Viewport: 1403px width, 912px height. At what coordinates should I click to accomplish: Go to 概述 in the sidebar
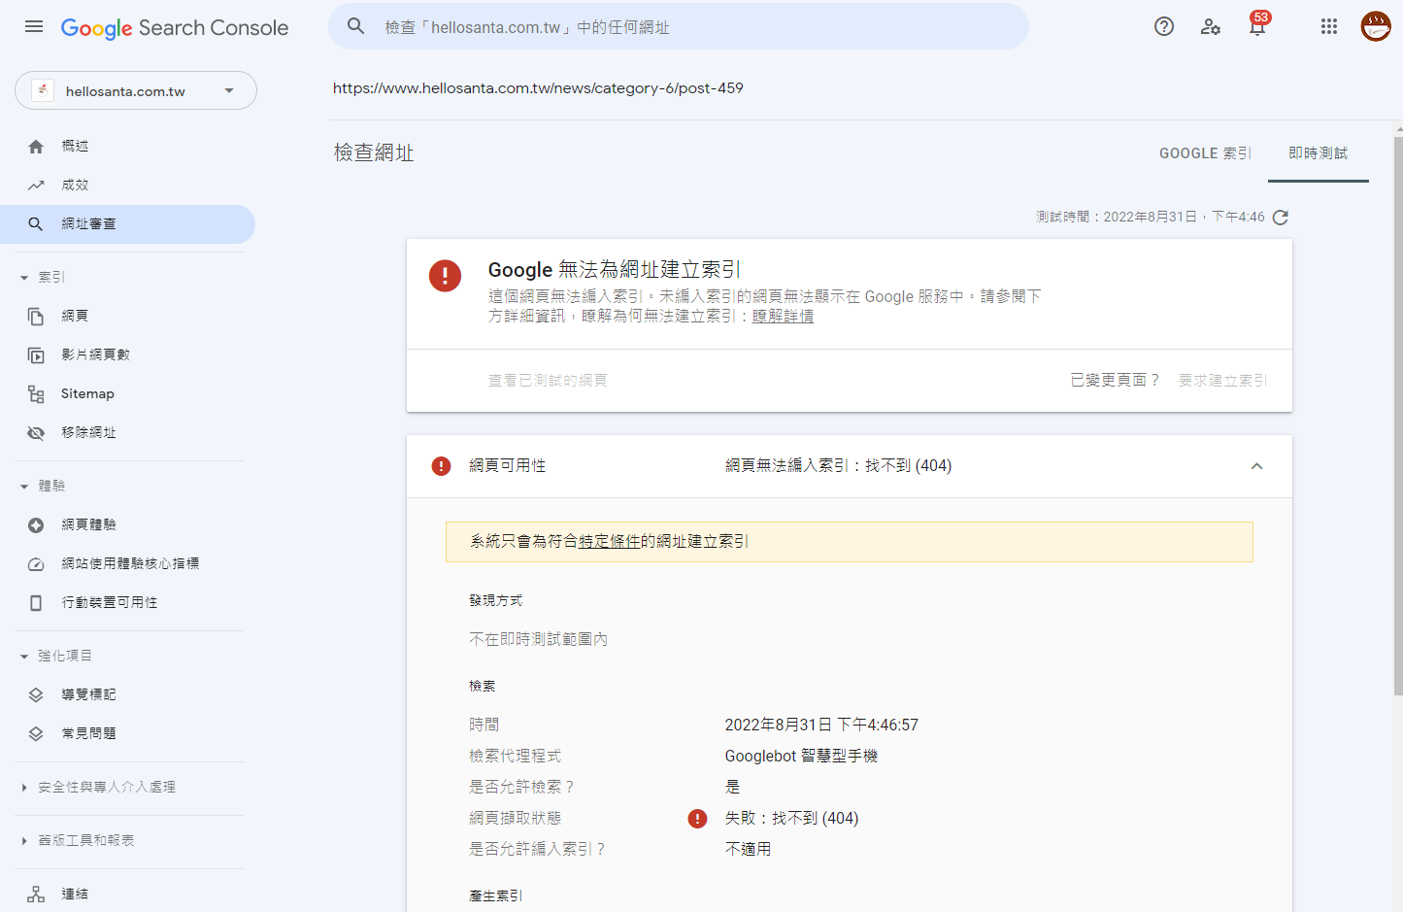click(127, 147)
